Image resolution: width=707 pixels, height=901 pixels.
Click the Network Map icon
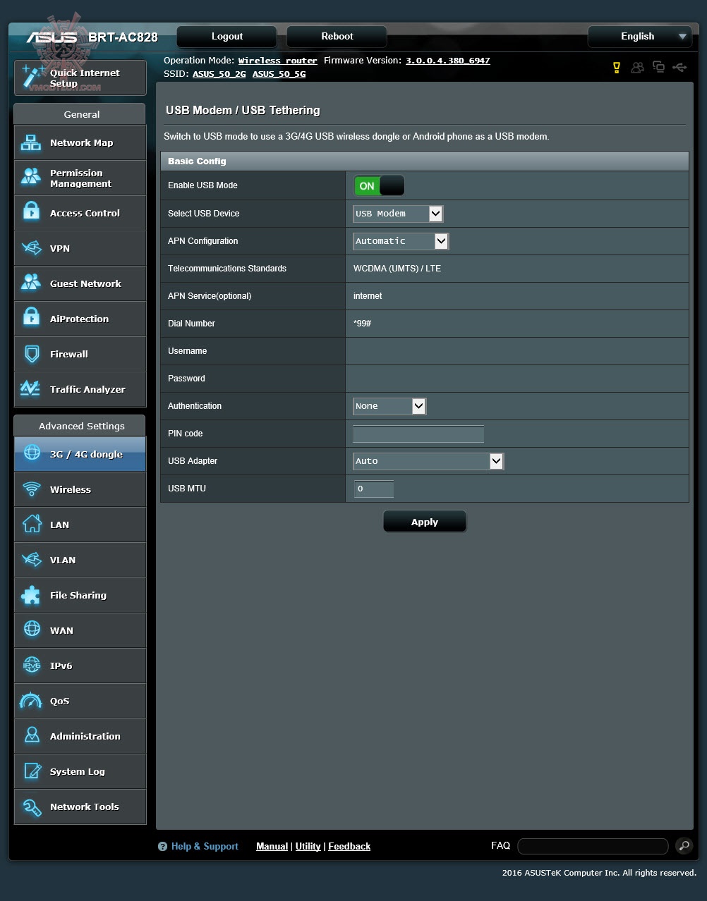click(31, 142)
